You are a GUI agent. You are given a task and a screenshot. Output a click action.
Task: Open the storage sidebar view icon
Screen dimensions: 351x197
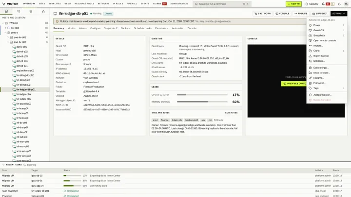[x=31, y=11]
